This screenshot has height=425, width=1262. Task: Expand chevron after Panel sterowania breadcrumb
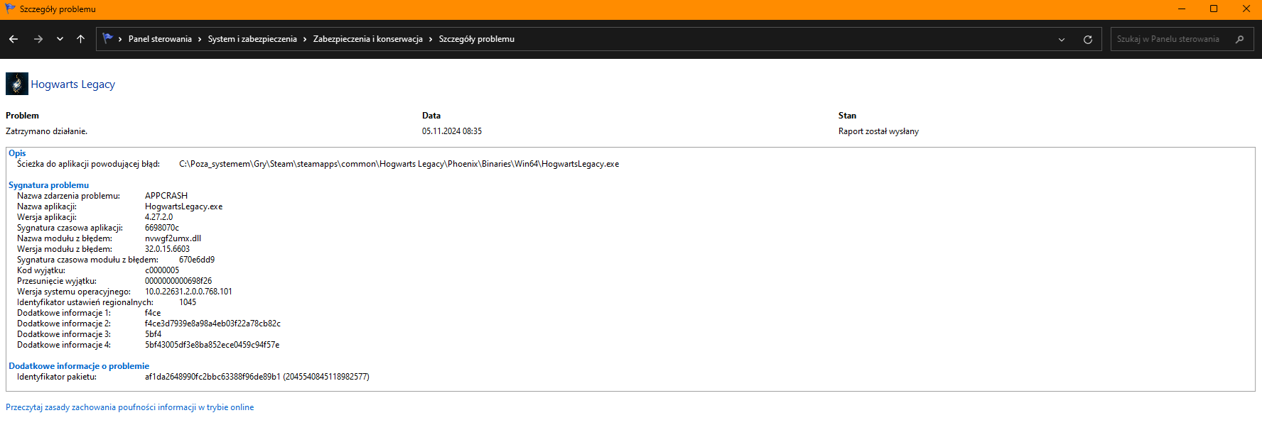click(200, 39)
